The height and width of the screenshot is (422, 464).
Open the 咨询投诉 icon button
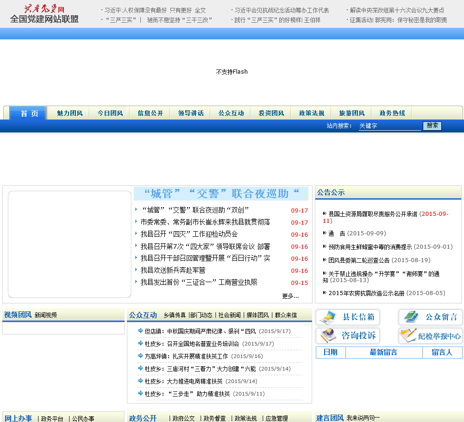tap(348, 335)
